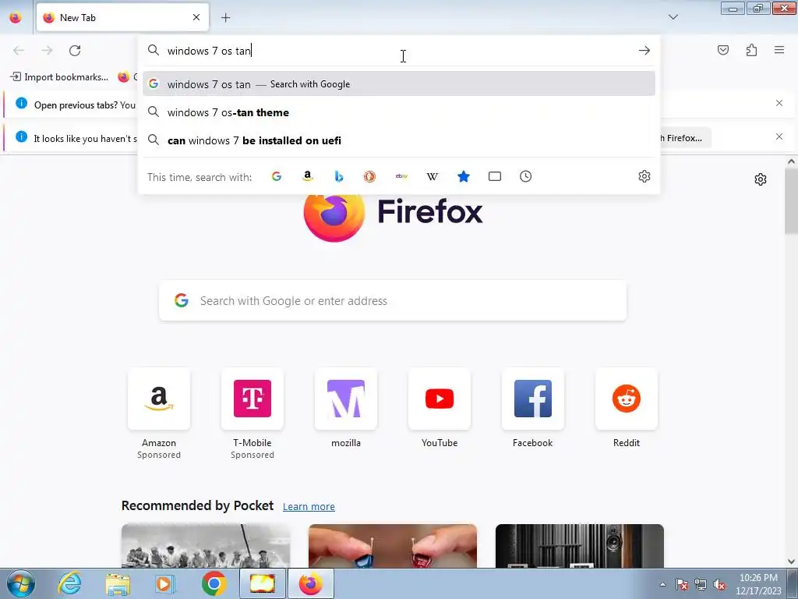Search this time with eBay icon
Image resolution: width=798 pixels, height=599 pixels.
(401, 176)
